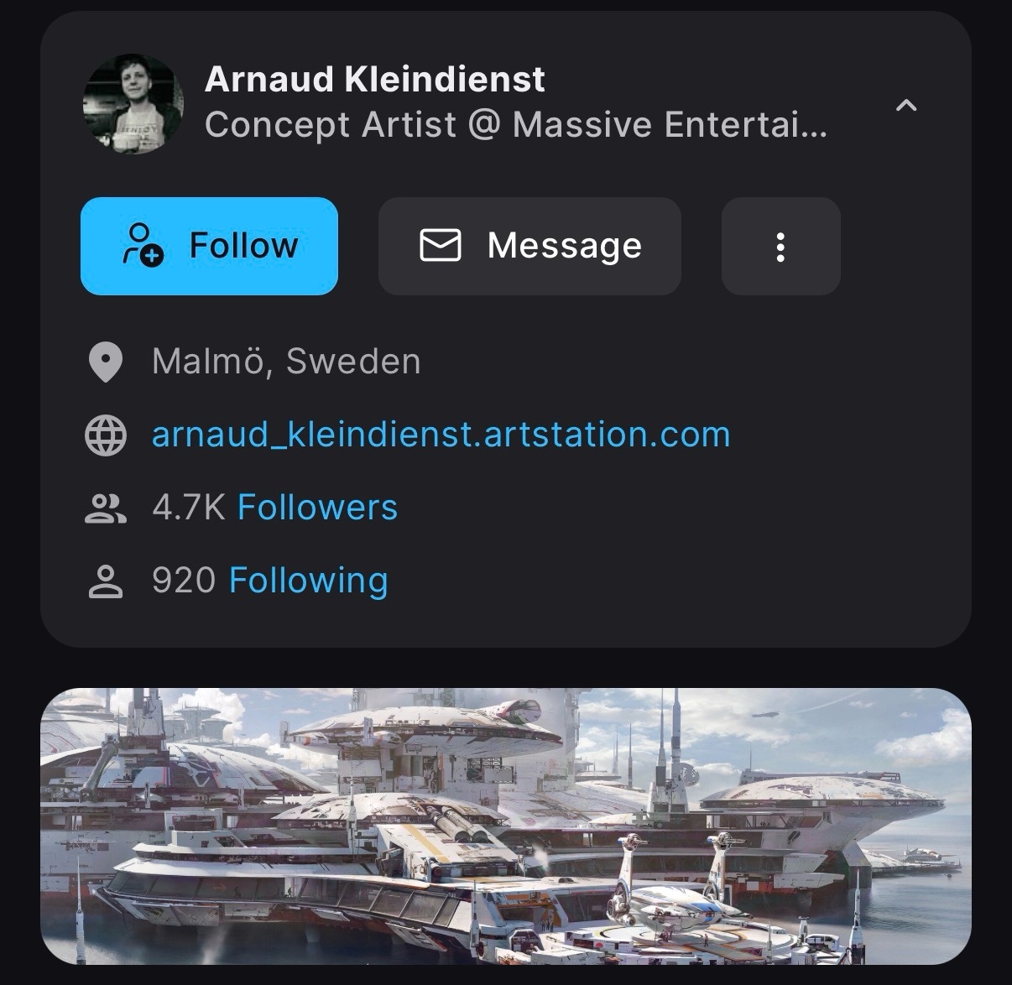Open the three-dot more options menu
The image size is (1012, 985).
coord(780,247)
